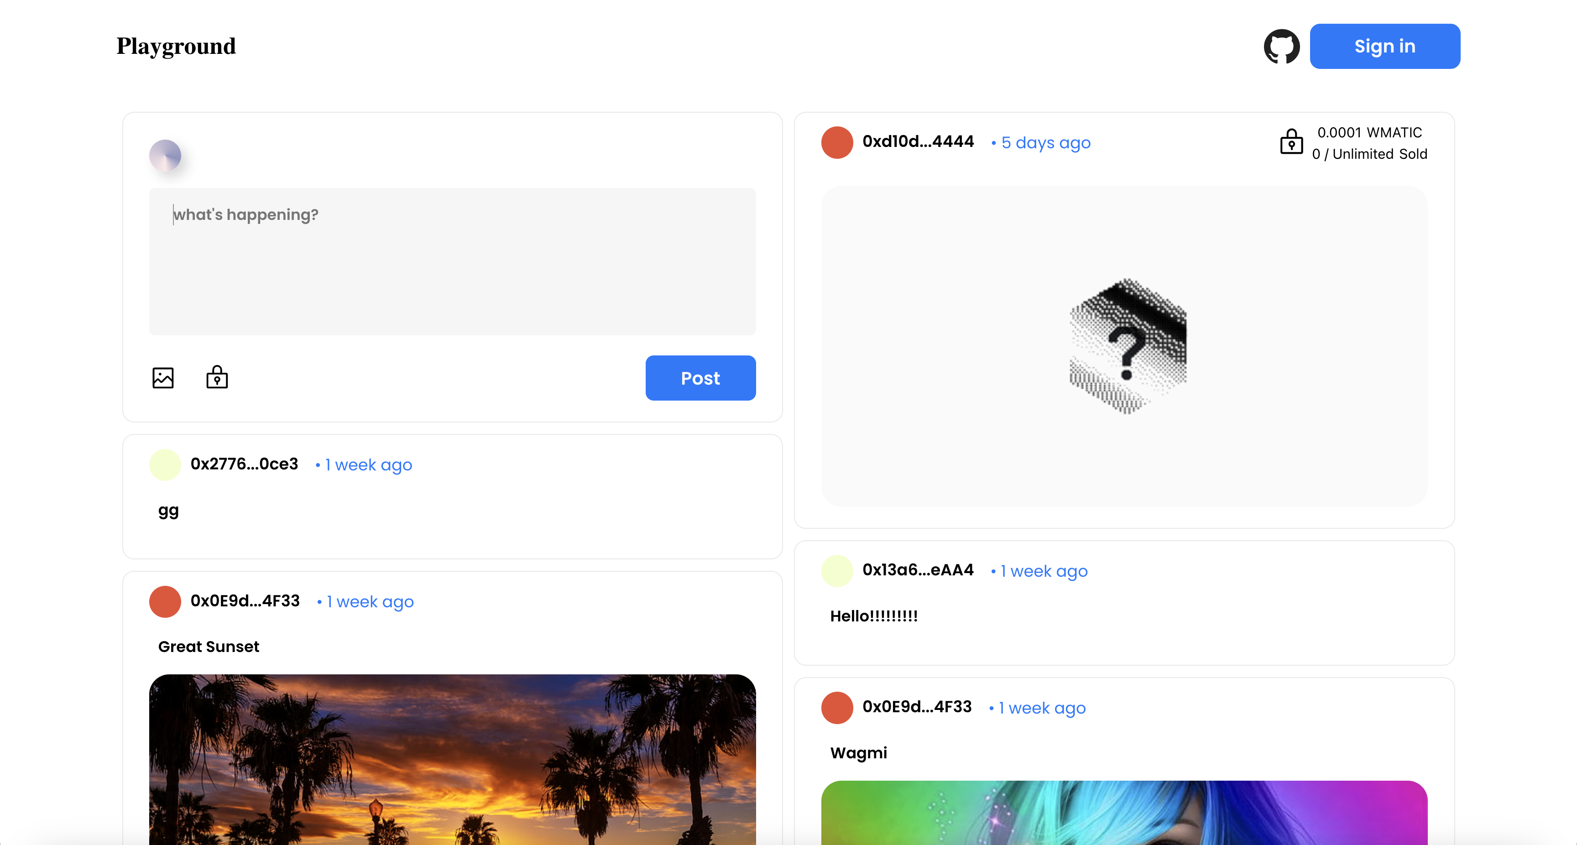Image resolution: width=1577 pixels, height=845 pixels.
Task: Click the pale avatar of 0x13a6...eAA4
Action: coord(837,571)
